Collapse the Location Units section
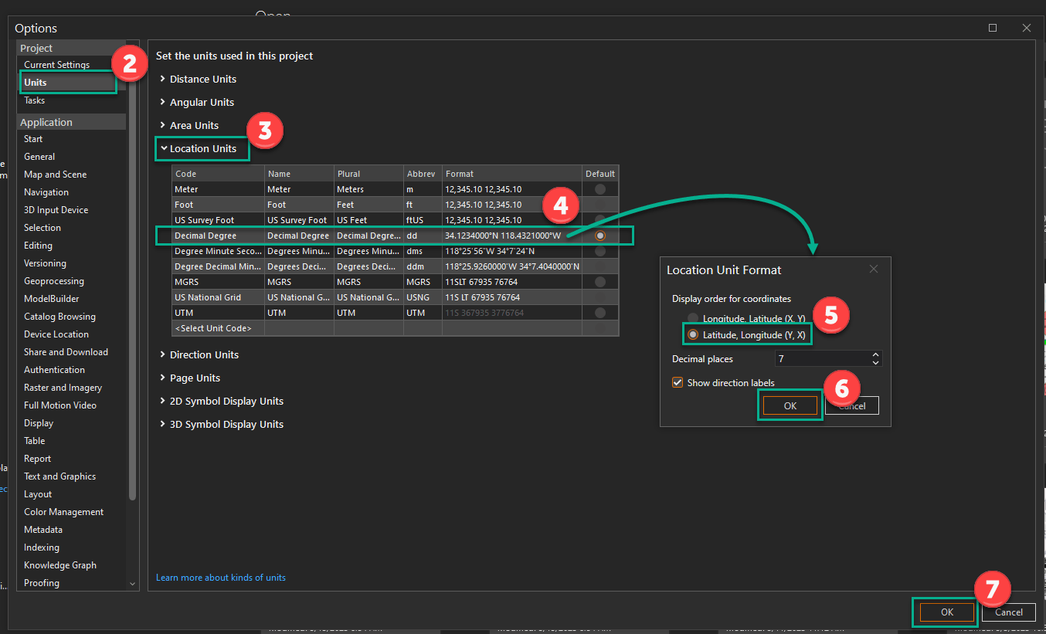Image resolution: width=1046 pixels, height=634 pixels. point(202,148)
